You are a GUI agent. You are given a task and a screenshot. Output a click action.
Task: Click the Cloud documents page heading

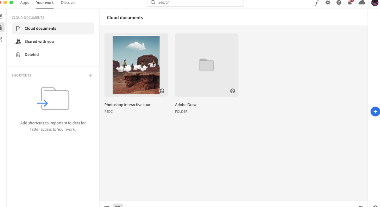(x=125, y=18)
